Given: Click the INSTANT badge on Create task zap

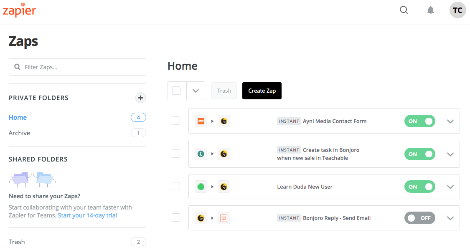Looking at the screenshot, I should point(289,150).
